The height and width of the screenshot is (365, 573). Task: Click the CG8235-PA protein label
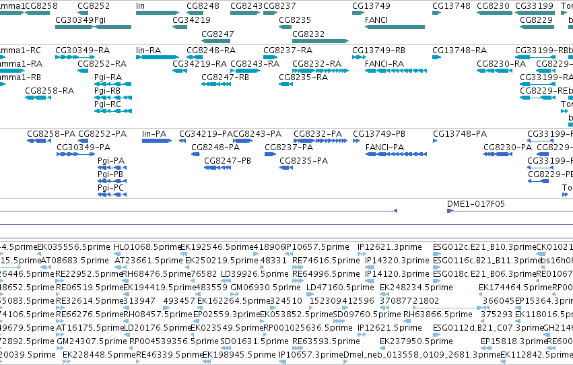[x=304, y=161]
